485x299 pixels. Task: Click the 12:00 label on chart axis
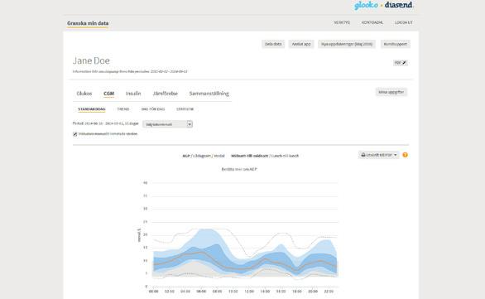tap(249, 292)
